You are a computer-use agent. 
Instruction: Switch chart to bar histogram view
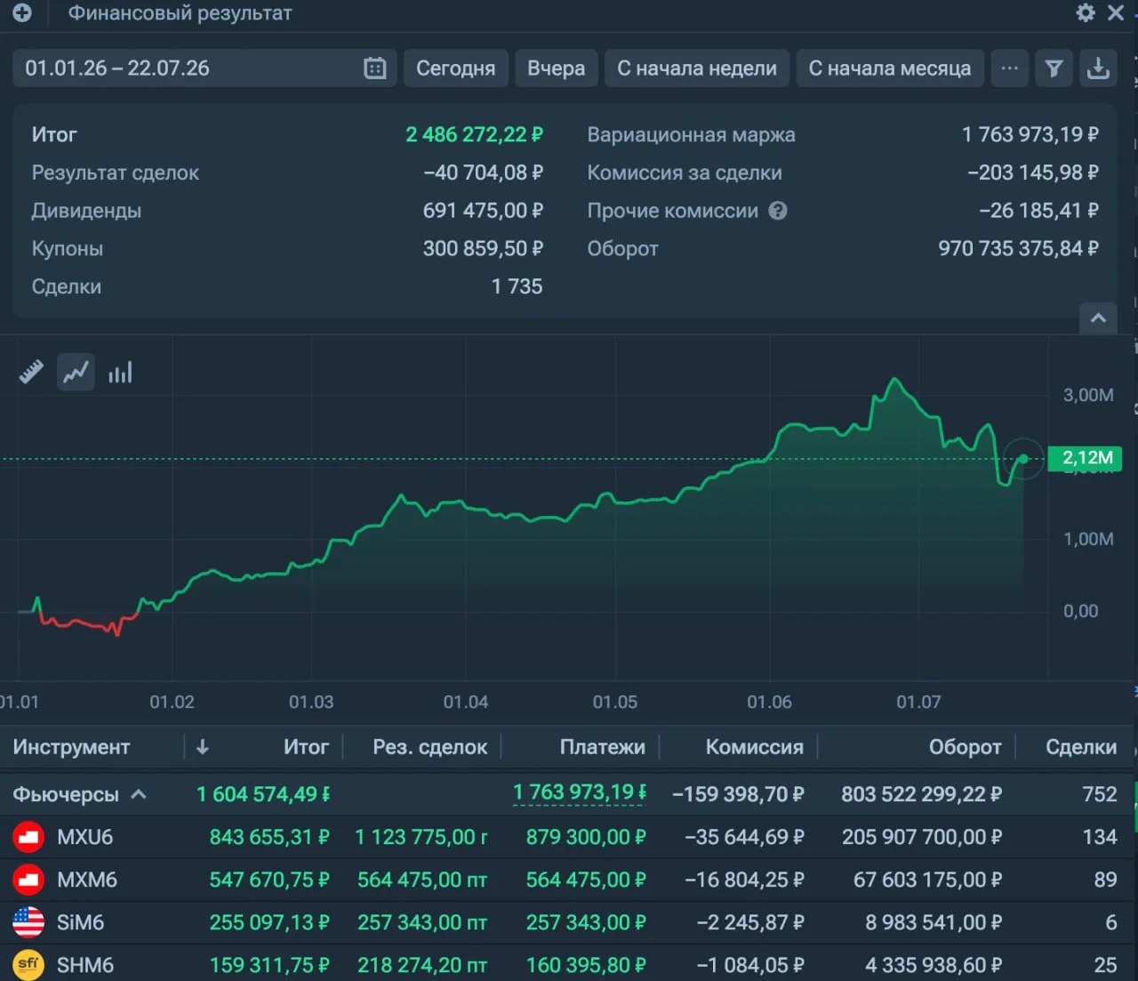click(120, 372)
